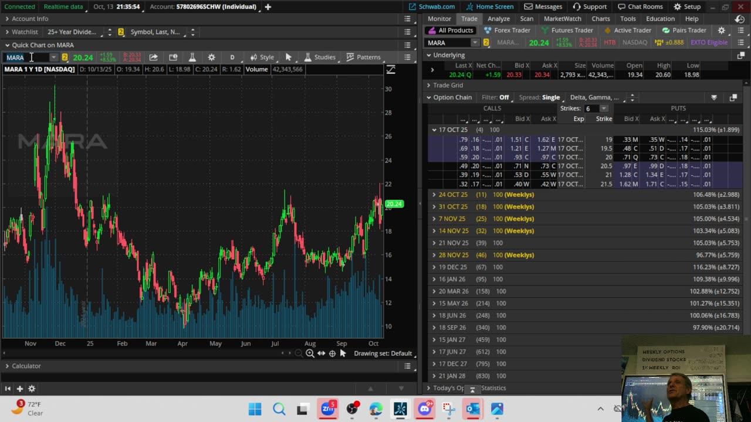Change chart timeframe with the D button

point(232,57)
